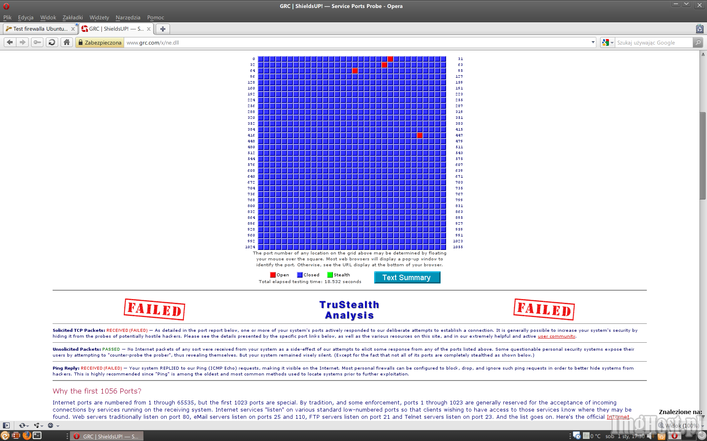Click the red open port 443 square

click(420, 135)
